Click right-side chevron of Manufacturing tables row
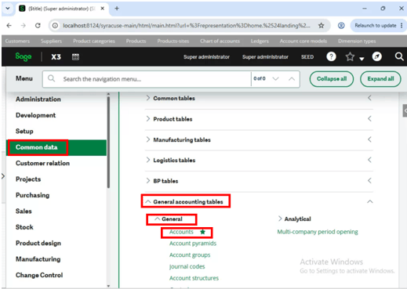 click(x=369, y=139)
